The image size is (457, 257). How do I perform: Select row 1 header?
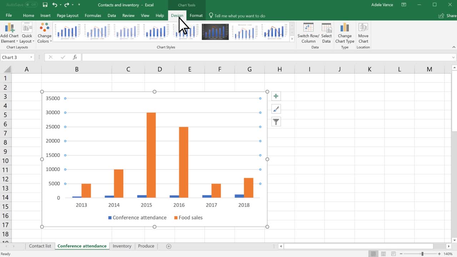[x=5, y=78]
